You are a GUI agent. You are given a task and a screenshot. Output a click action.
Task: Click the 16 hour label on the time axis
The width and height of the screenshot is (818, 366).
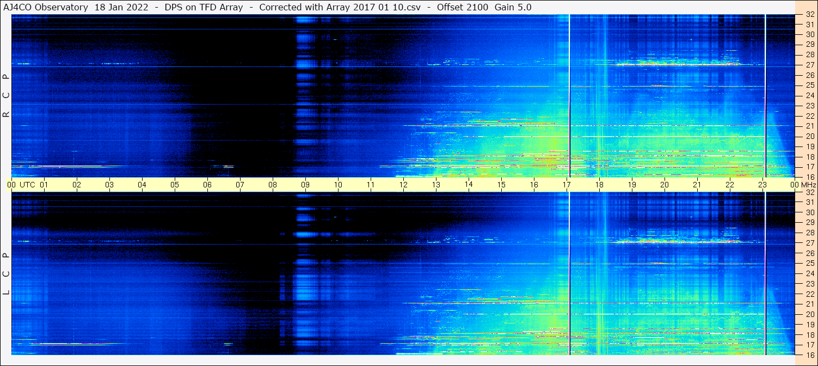[x=534, y=185]
